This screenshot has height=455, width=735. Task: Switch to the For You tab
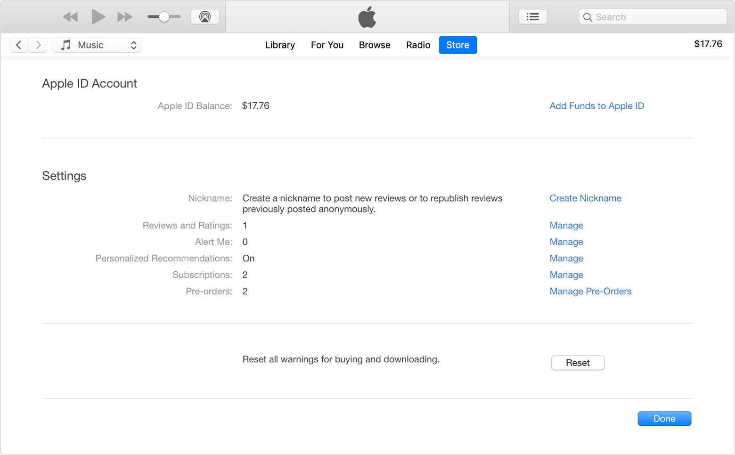[327, 45]
